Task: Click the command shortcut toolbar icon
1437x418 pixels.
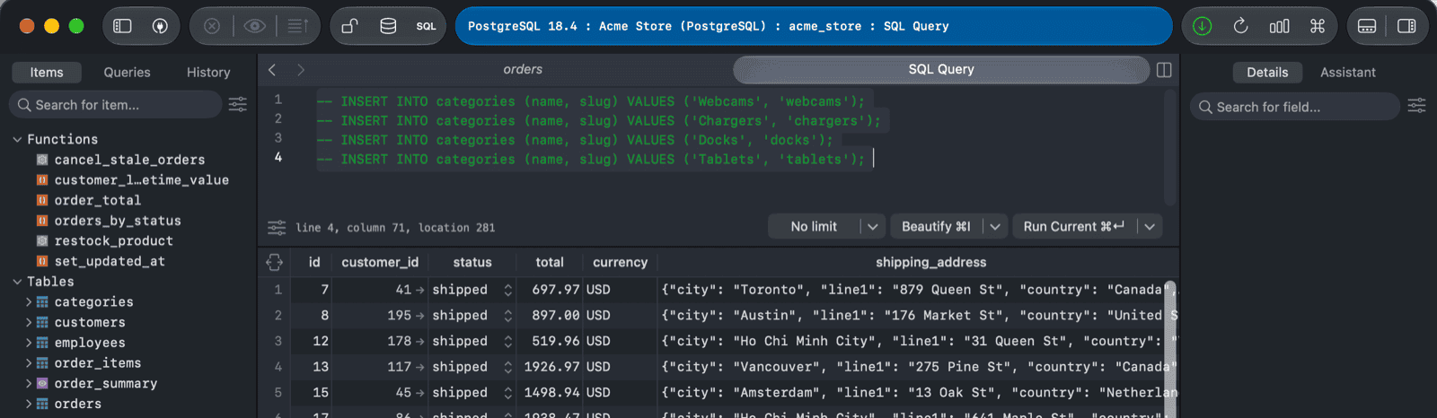Action: tap(1318, 26)
